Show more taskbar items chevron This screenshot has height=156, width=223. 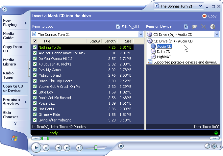pos(15,123)
